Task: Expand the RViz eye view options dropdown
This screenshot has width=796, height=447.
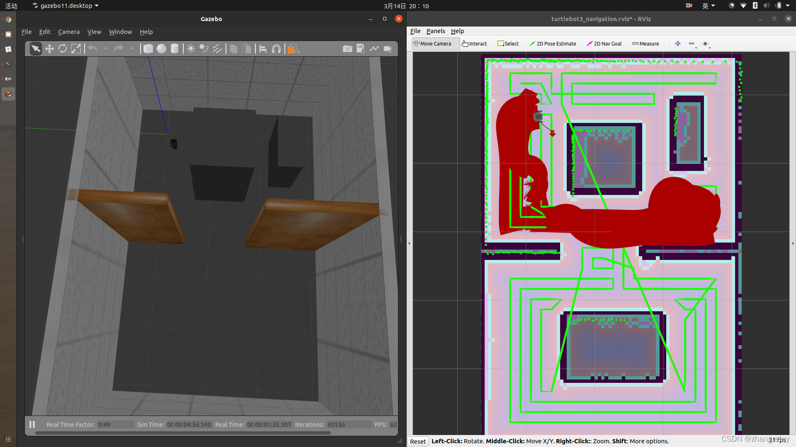Action: (710, 48)
